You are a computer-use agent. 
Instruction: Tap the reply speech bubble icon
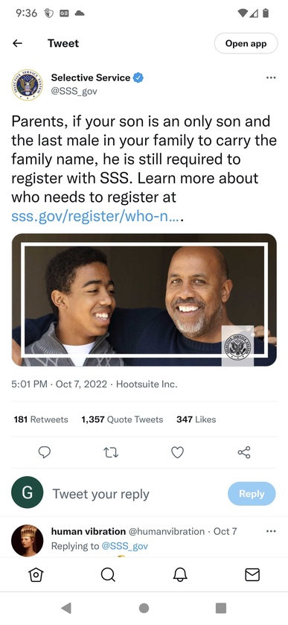click(x=45, y=452)
